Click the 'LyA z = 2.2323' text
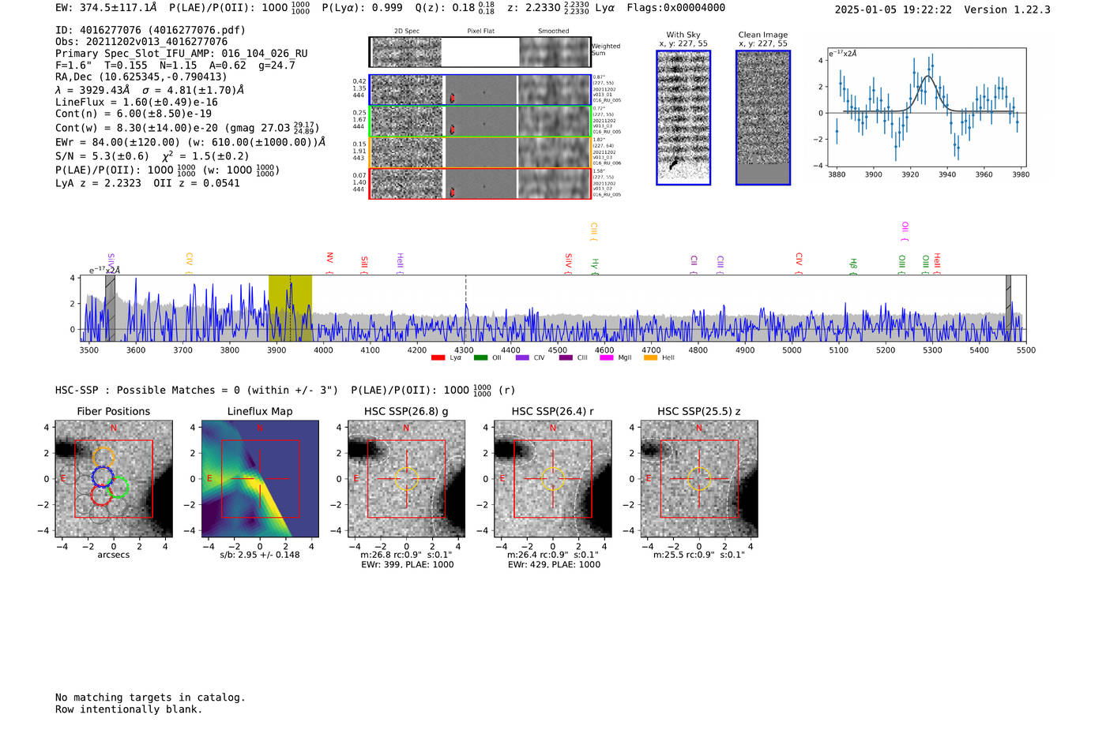This screenshot has height=752, width=1106. pyautogui.click(x=98, y=183)
